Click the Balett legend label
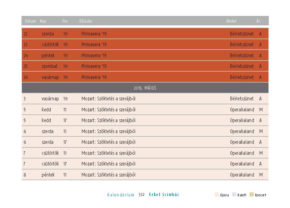Viewport: 290px width, 208px height. 242,195
